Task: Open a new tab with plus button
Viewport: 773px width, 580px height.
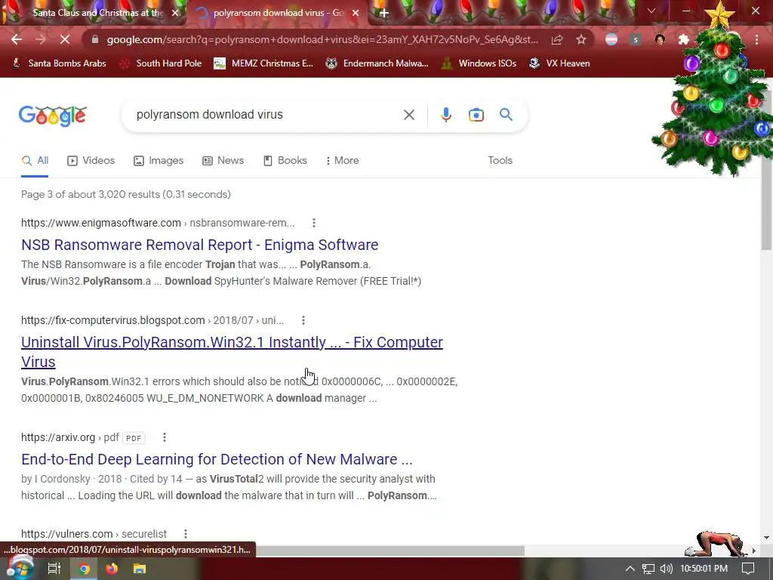Action: pos(384,13)
